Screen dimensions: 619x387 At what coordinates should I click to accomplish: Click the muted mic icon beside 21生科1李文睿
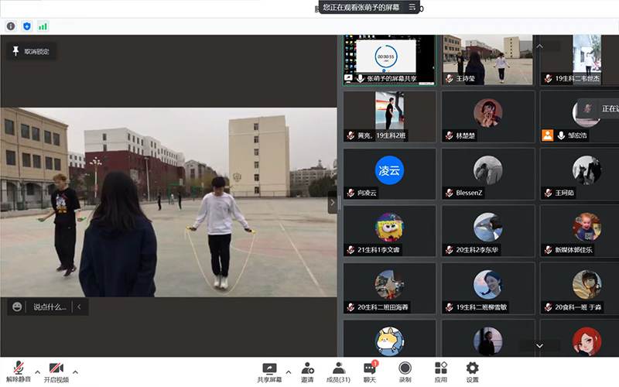(351, 249)
